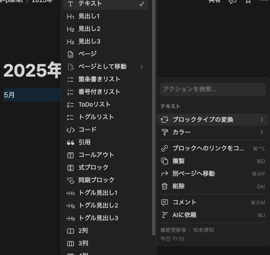Convert block to トグルリスト

(96, 117)
